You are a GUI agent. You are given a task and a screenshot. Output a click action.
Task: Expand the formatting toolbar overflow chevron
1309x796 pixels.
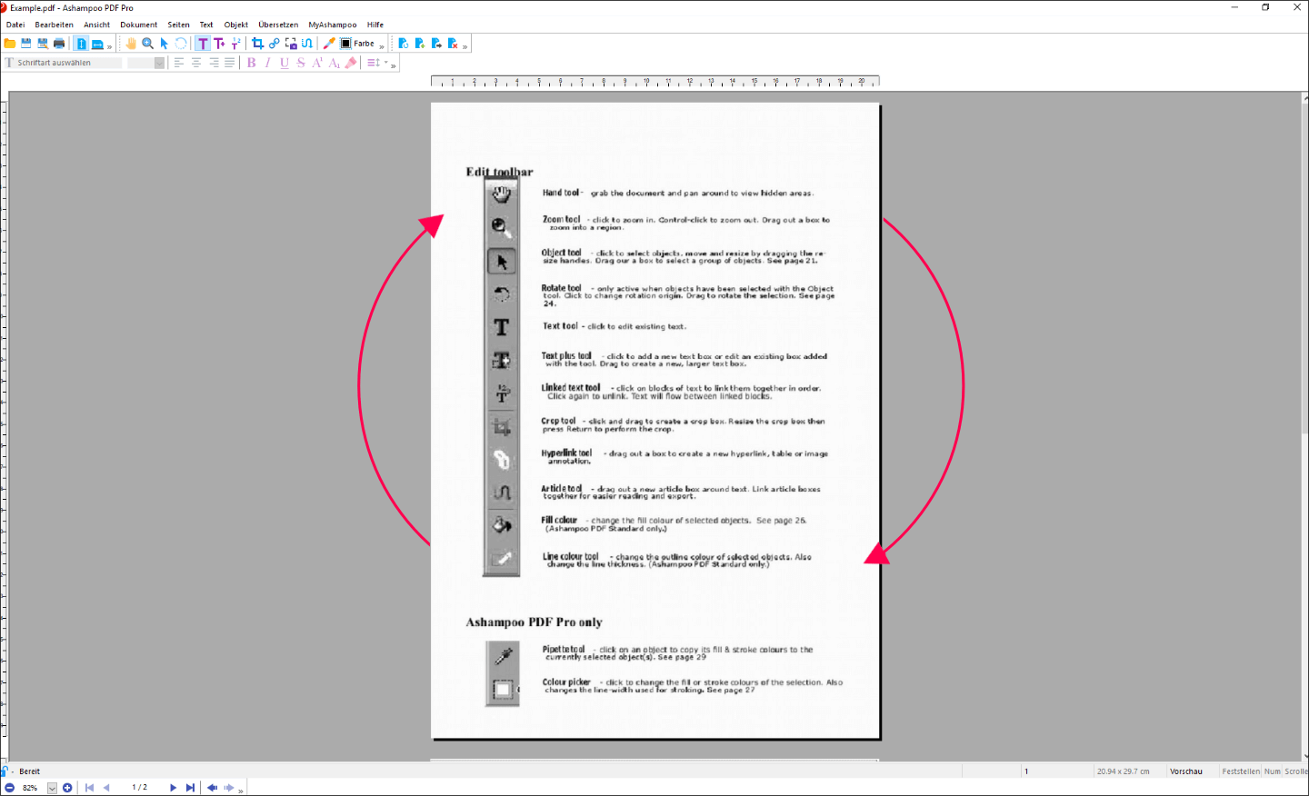tap(393, 65)
